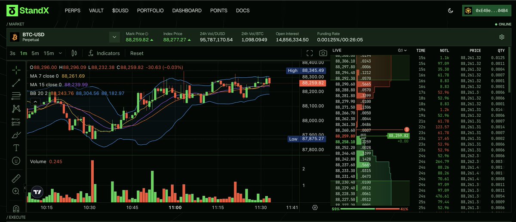Select the ruler measure tool
Image resolution: width=516 pixels, height=222 pixels.
[x=16, y=178]
